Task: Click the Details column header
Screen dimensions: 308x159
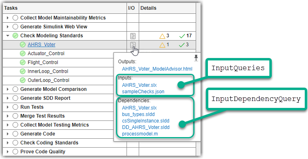Action: point(167,8)
